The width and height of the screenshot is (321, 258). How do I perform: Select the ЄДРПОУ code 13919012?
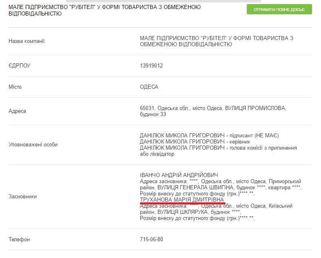(151, 65)
